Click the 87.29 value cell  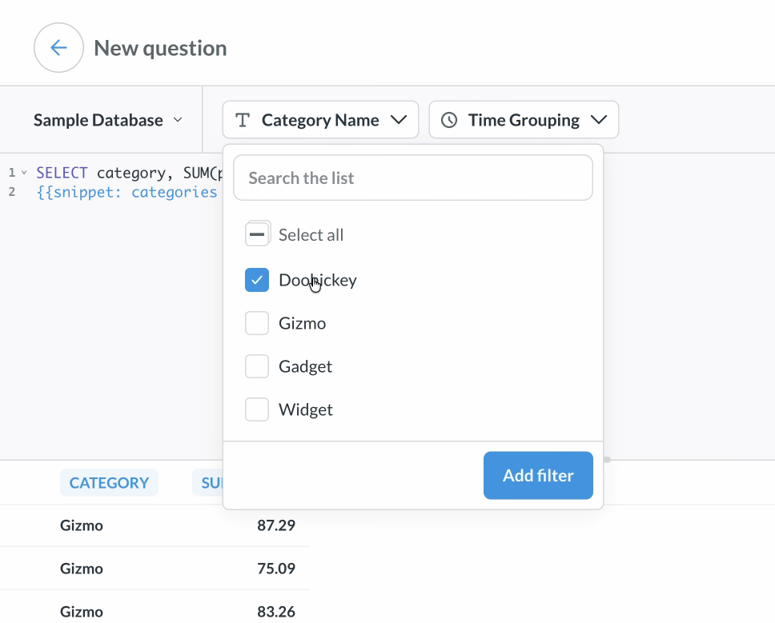pos(275,525)
